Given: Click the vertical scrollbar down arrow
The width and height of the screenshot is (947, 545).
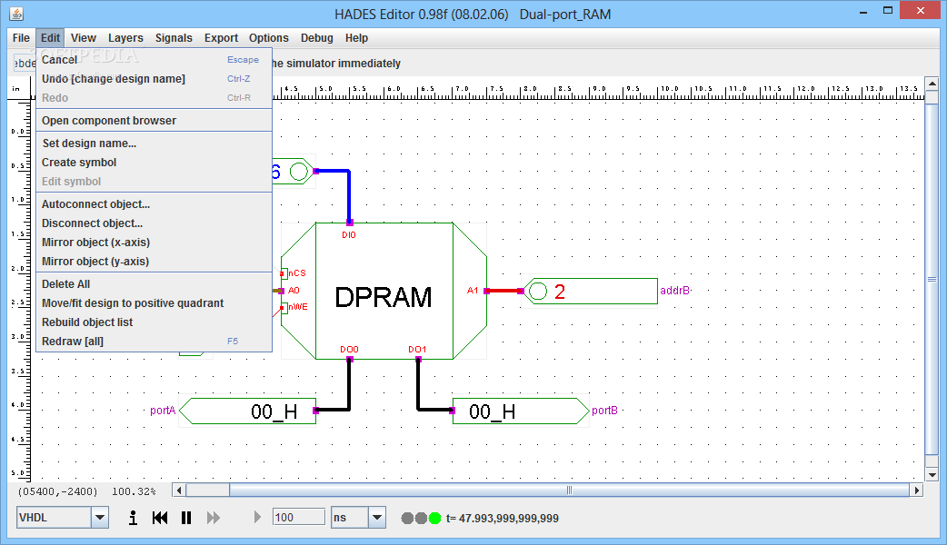Looking at the screenshot, I should pos(932,475).
